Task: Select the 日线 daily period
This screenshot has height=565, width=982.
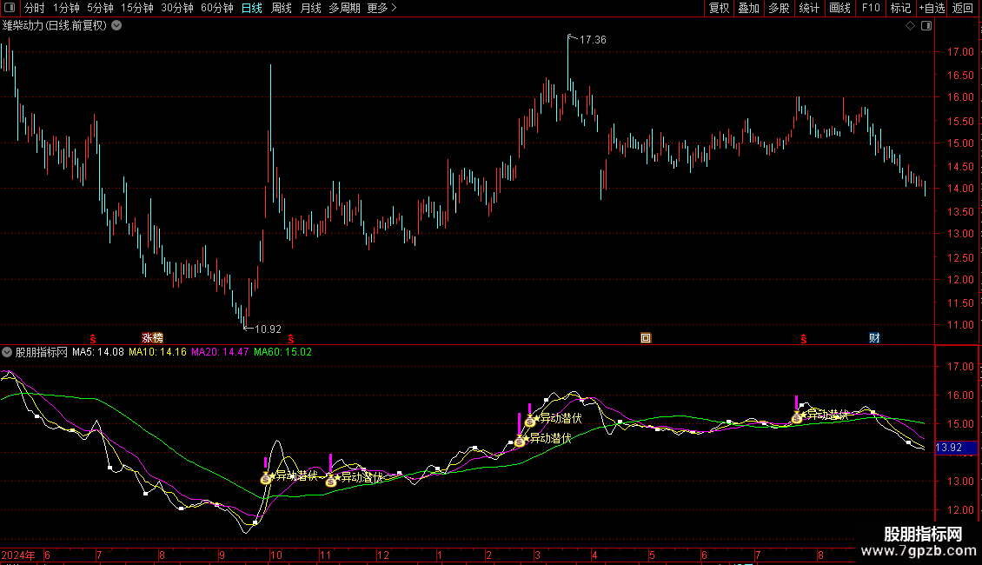Action: (252, 8)
